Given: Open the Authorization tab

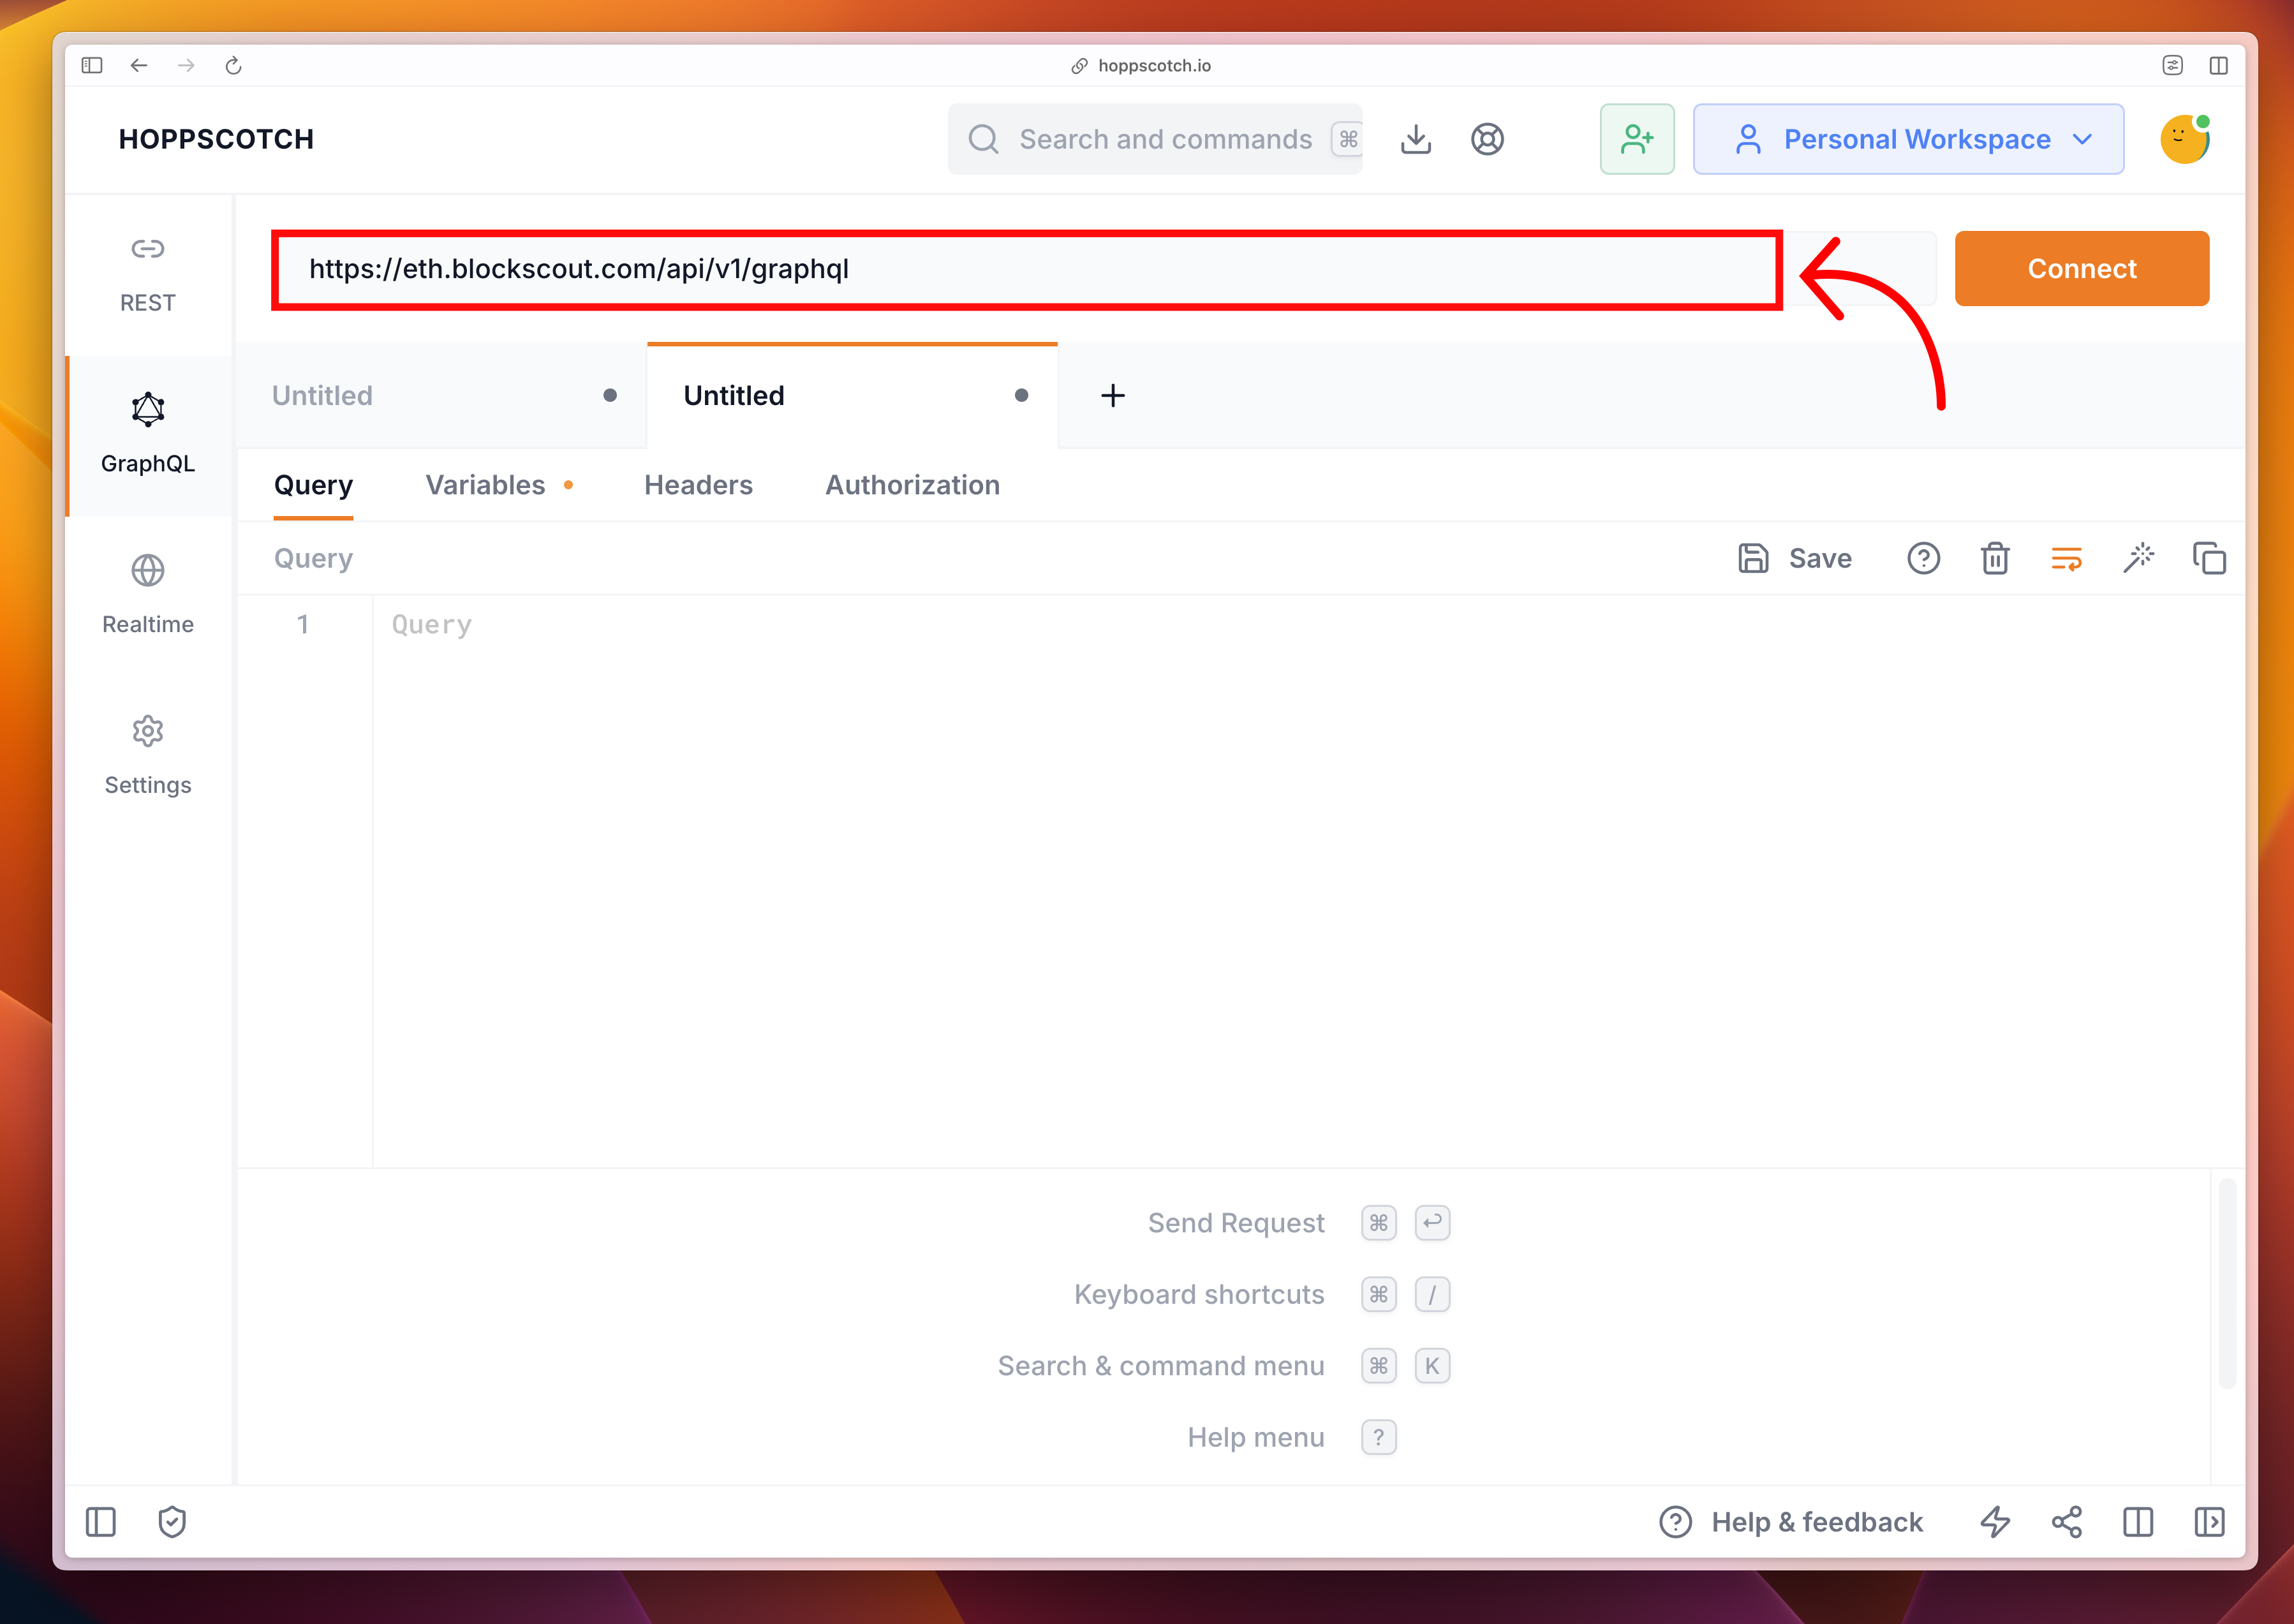Looking at the screenshot, I should [912, 485].
